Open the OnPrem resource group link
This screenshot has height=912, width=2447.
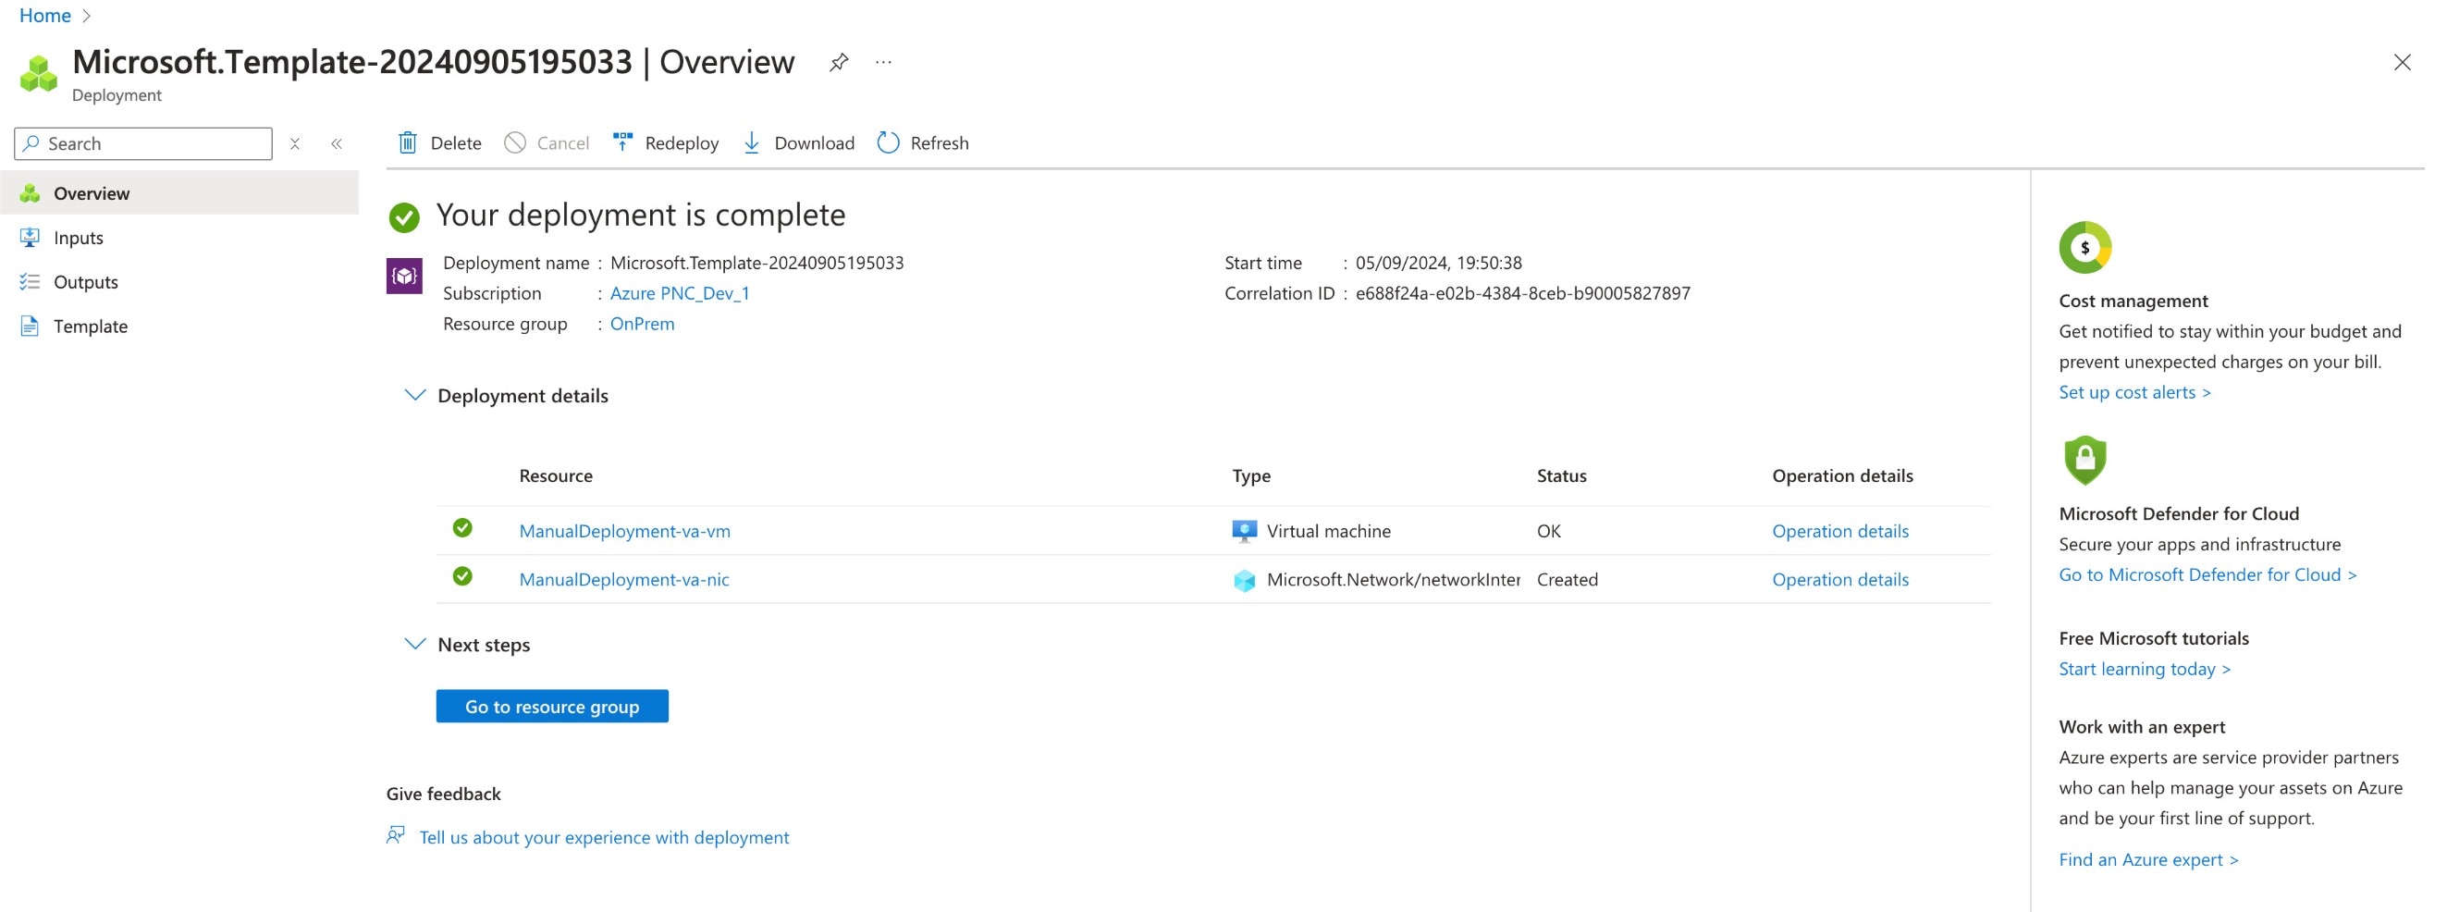642,324
